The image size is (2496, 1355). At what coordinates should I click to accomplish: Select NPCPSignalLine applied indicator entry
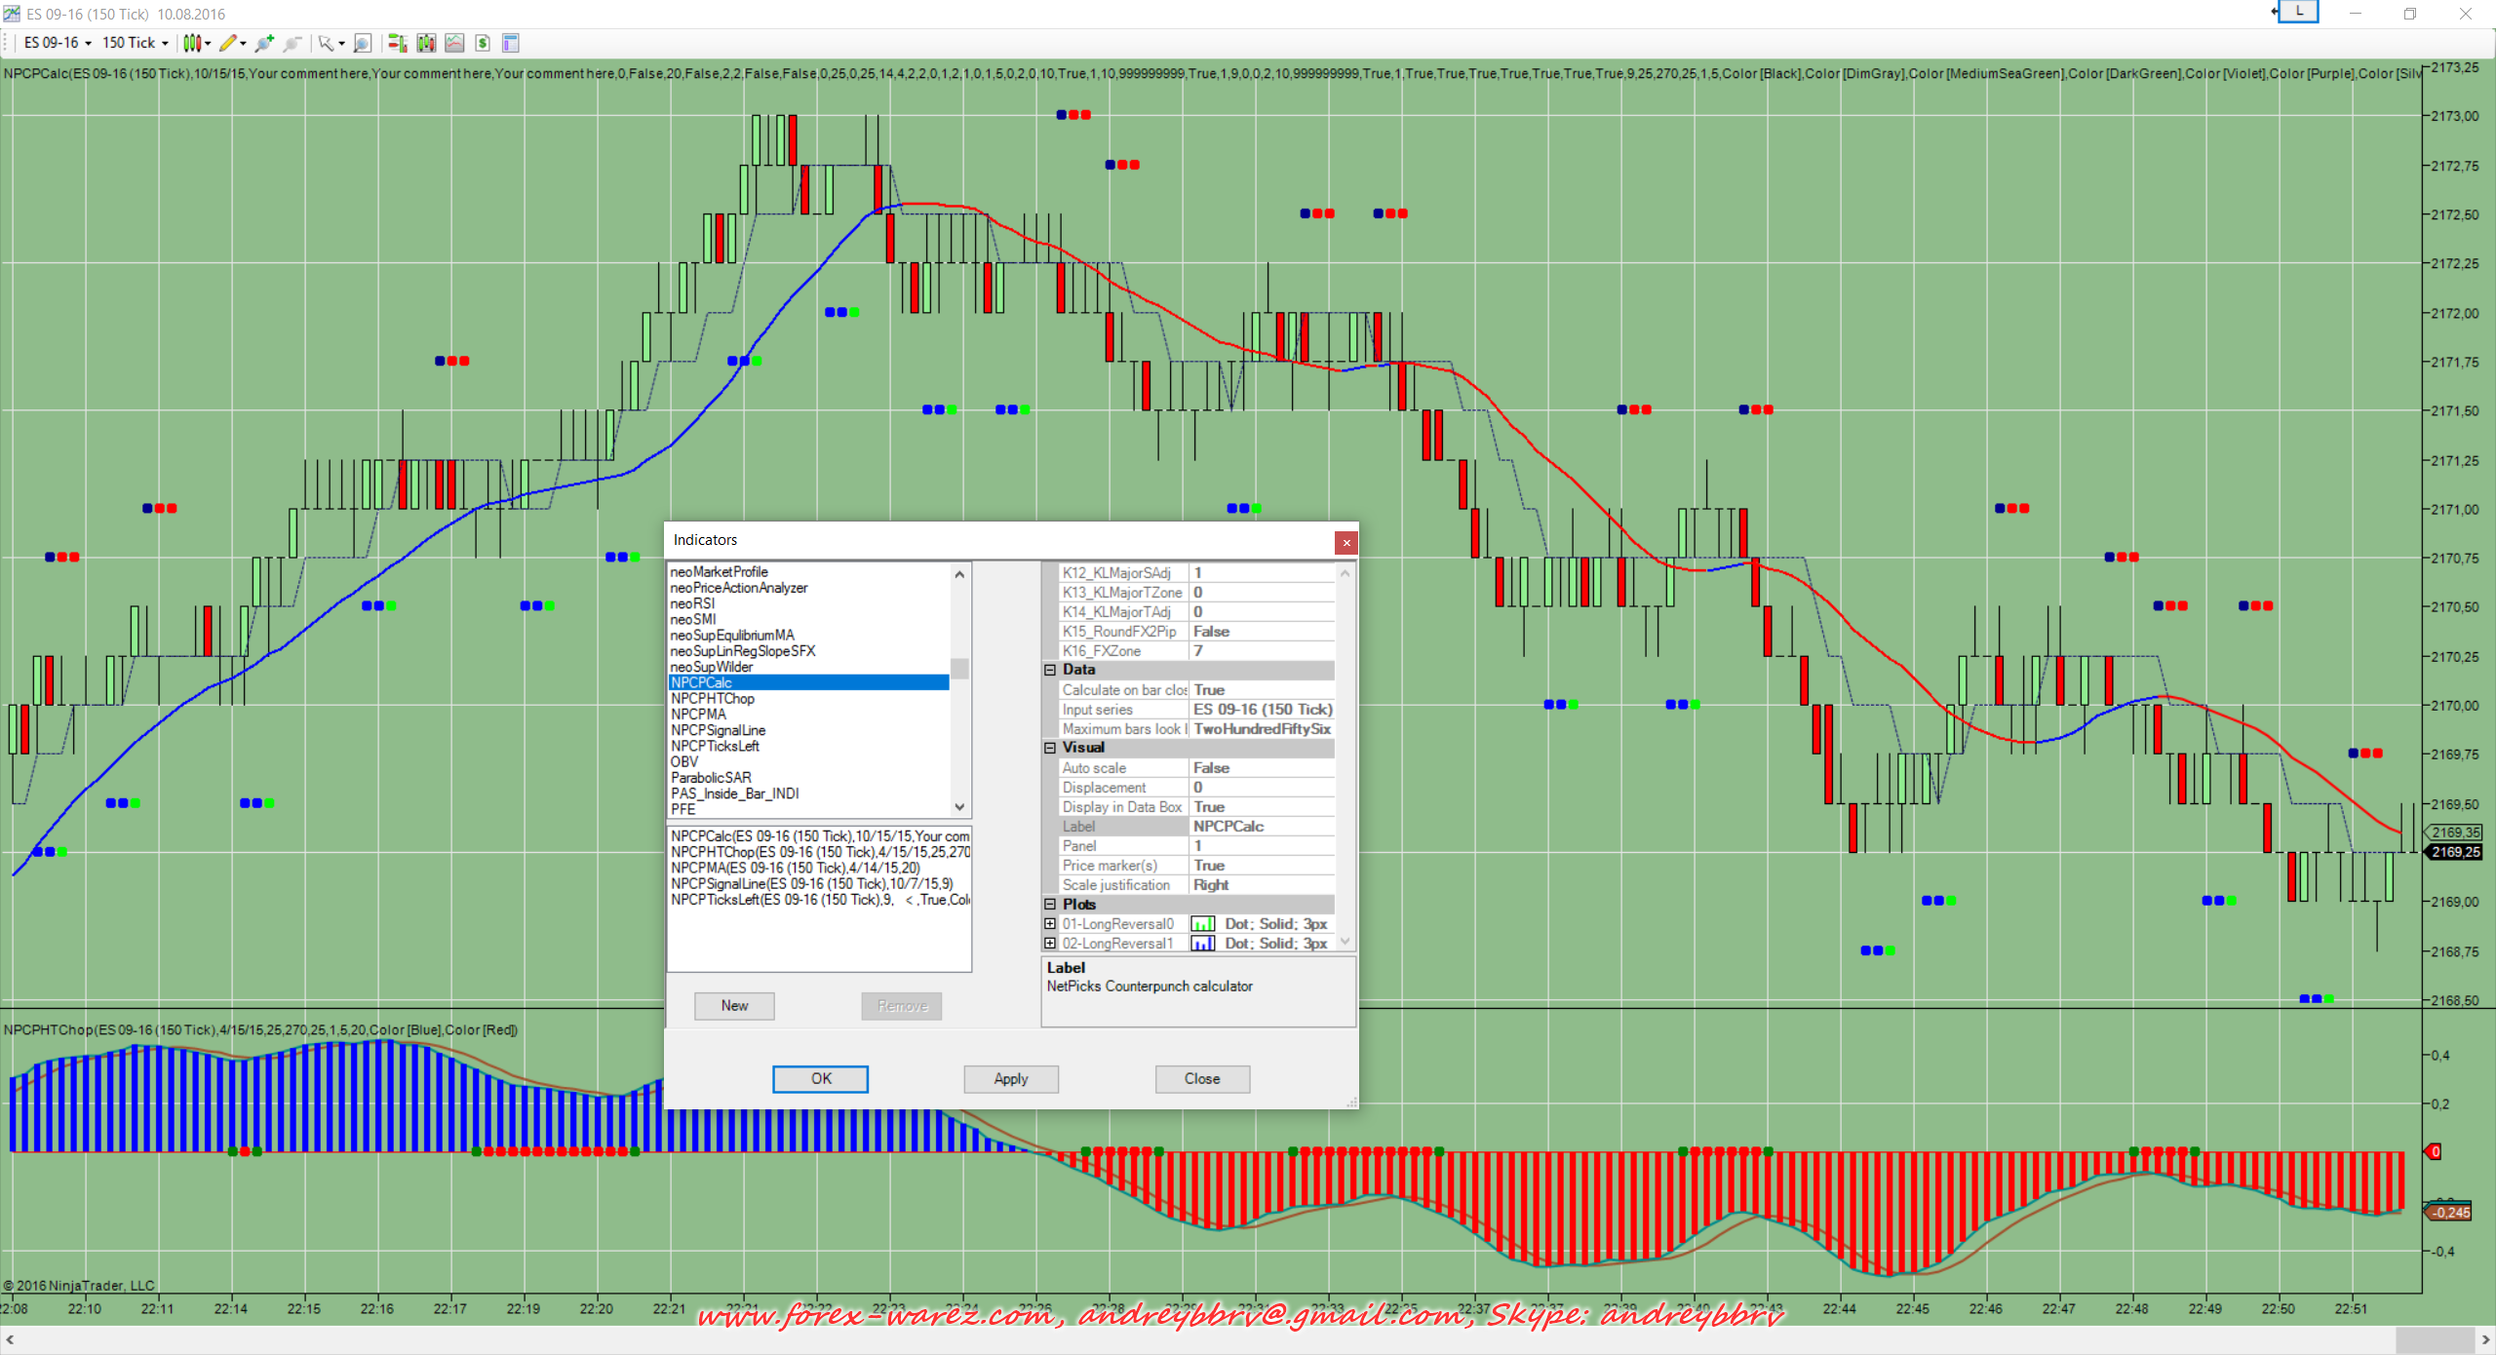[x=811, y=884]
